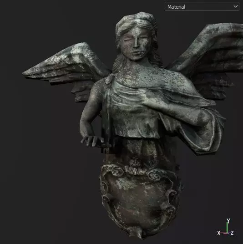The image size is (243, 244).
Task: Click the XYZ axis orientation gizmo
Action: pyautogui.click(x=226, y=227)
